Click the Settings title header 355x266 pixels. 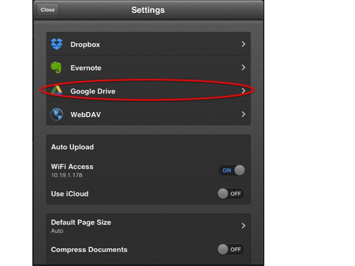pos(148,10)
